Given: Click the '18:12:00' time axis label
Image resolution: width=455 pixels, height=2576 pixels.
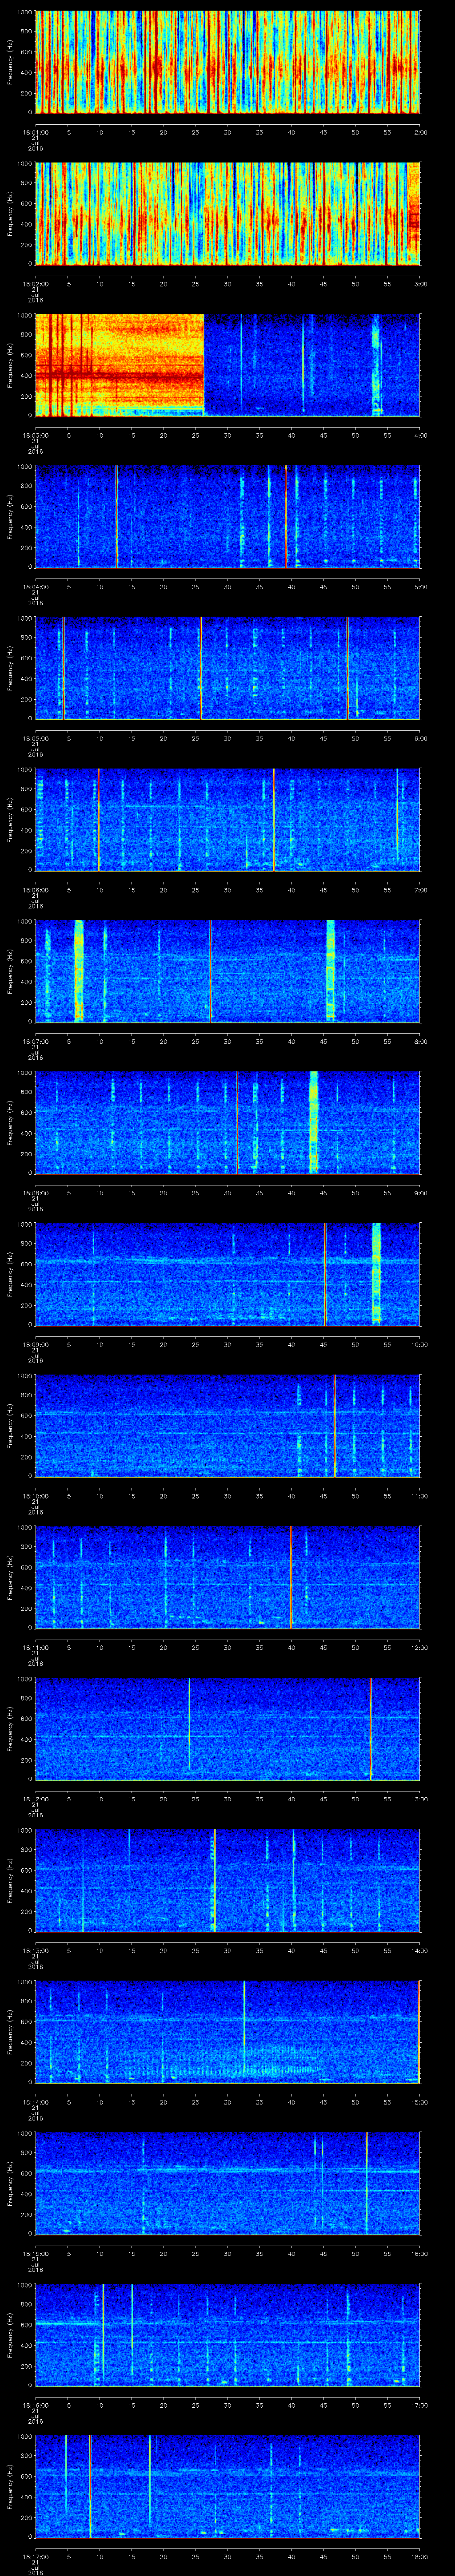Looking at the screenshot, I should click(x=36, y=1798).
